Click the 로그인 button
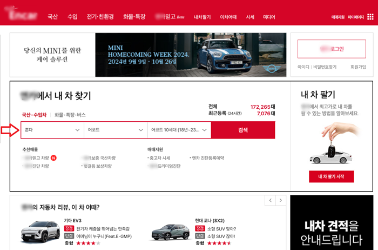This screenshot has height=250, width=378. tap(332, 49)
